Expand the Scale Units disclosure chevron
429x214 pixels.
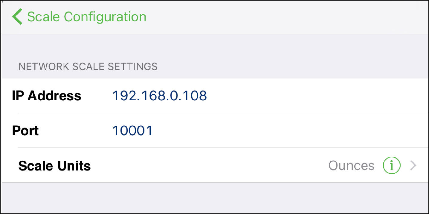pos(413,165)
